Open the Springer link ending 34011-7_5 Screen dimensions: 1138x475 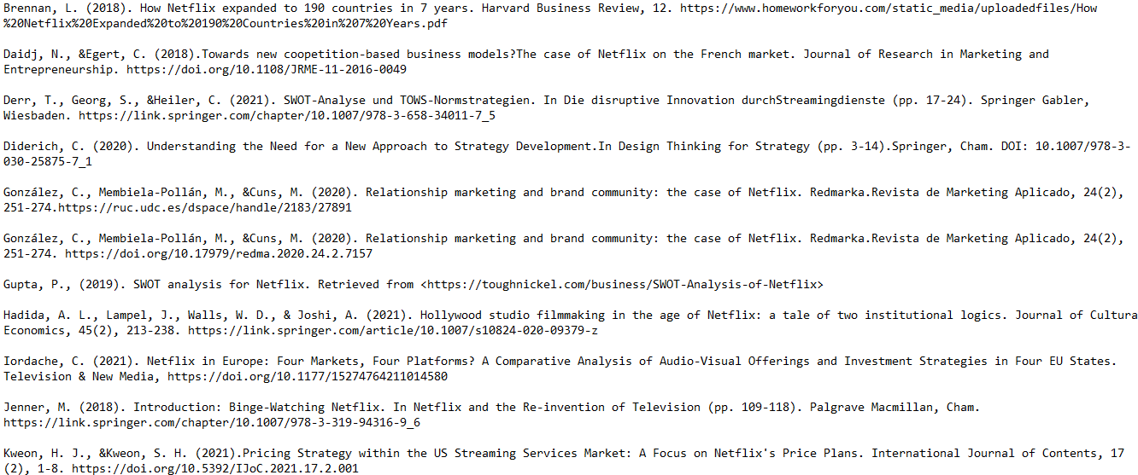coord(287,115)
